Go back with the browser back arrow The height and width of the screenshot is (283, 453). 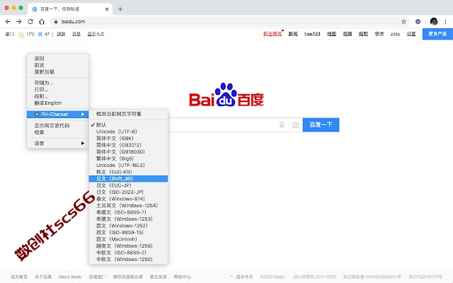(8, 21)
